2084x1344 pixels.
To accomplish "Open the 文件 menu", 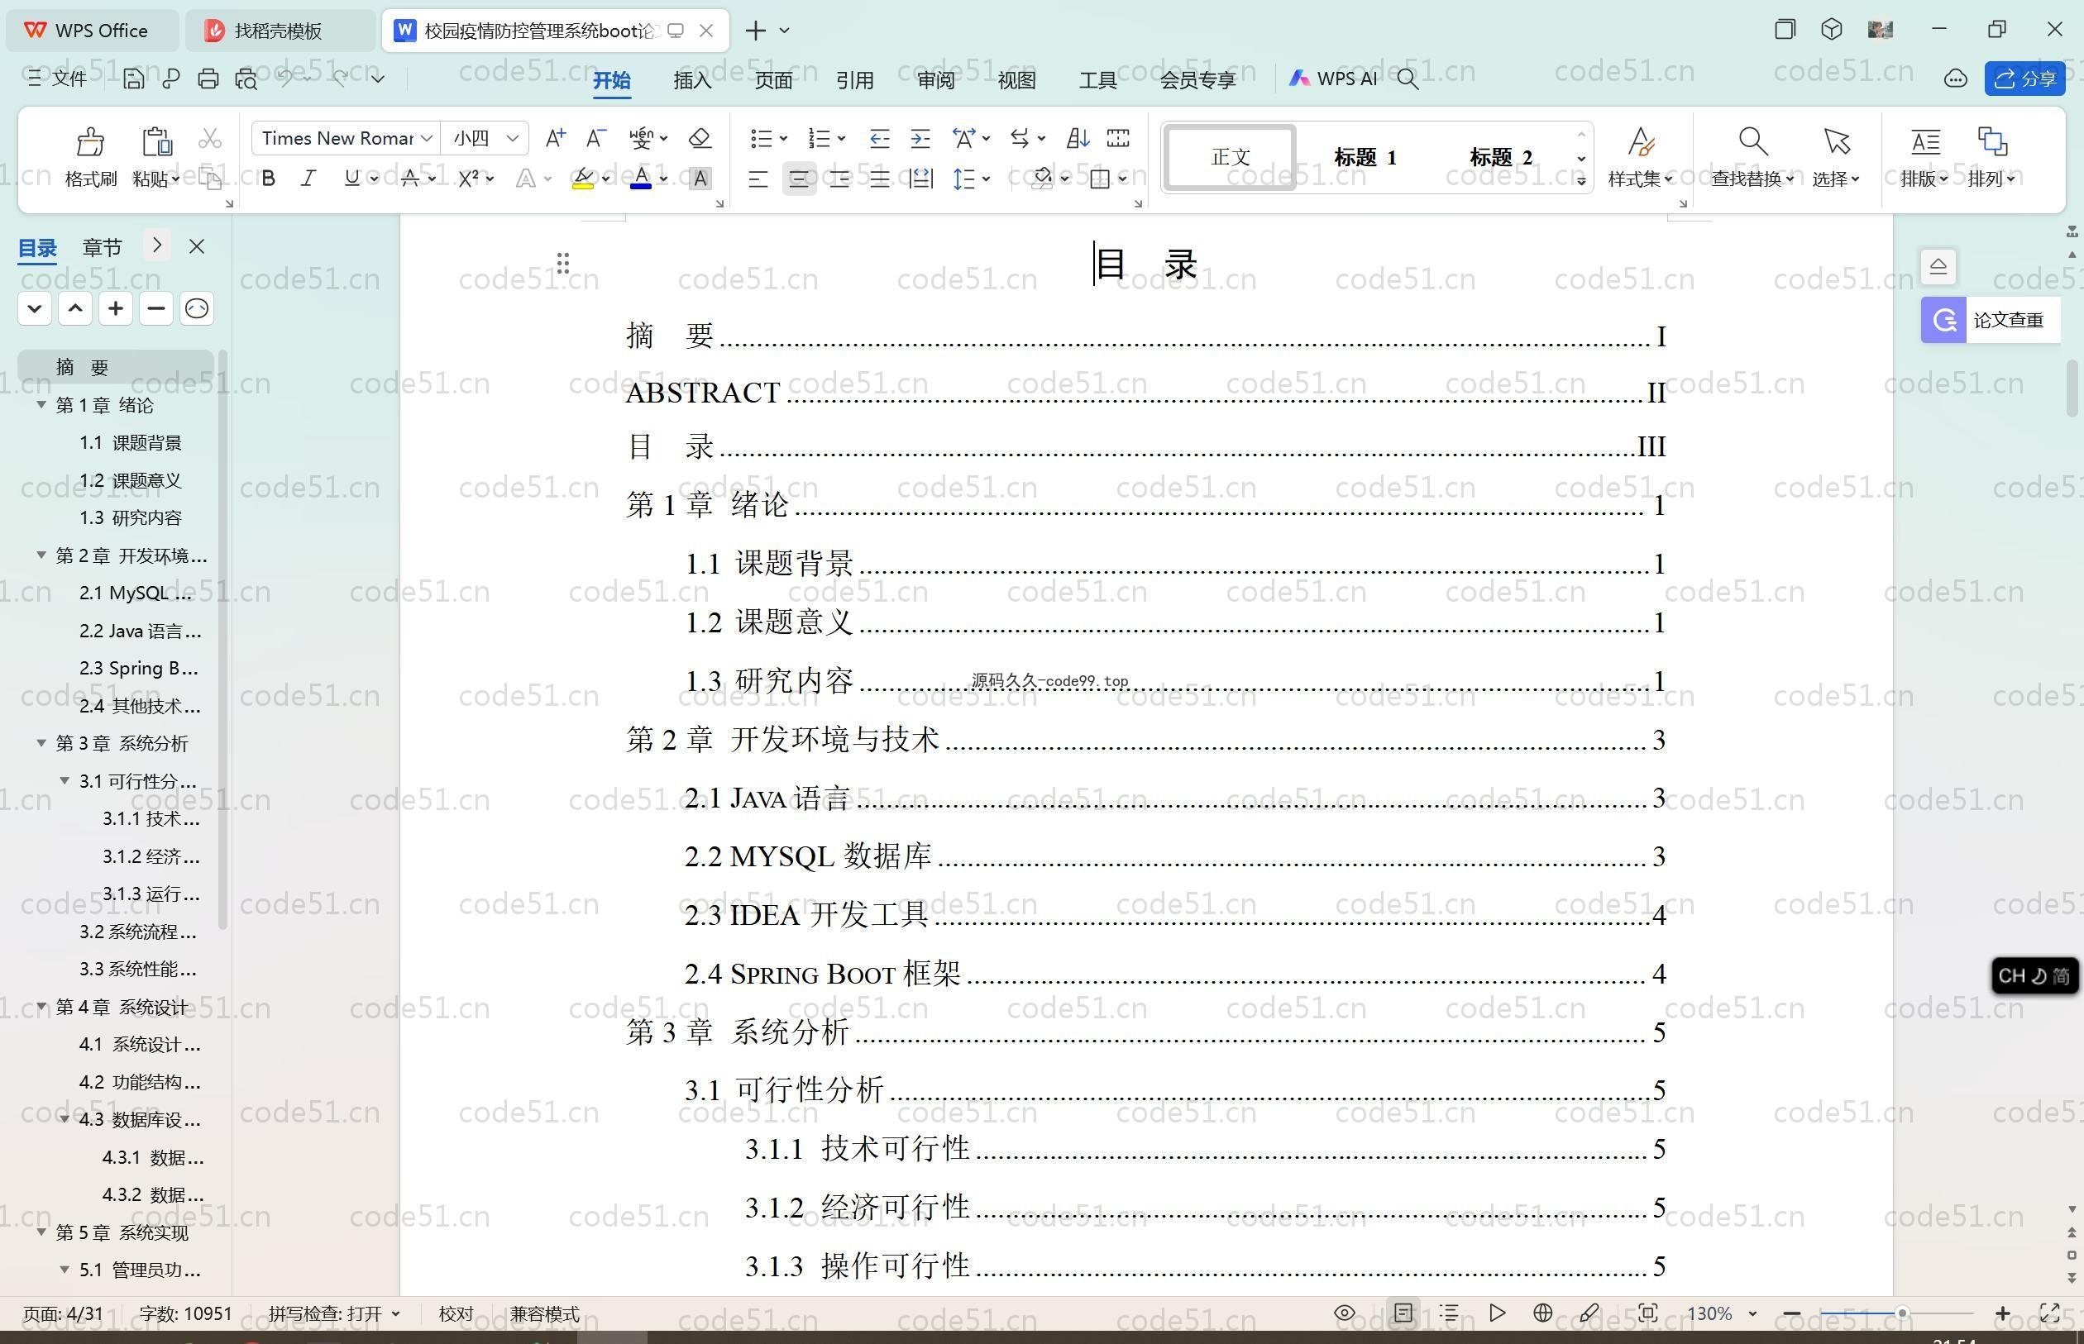I will (57, 79).
